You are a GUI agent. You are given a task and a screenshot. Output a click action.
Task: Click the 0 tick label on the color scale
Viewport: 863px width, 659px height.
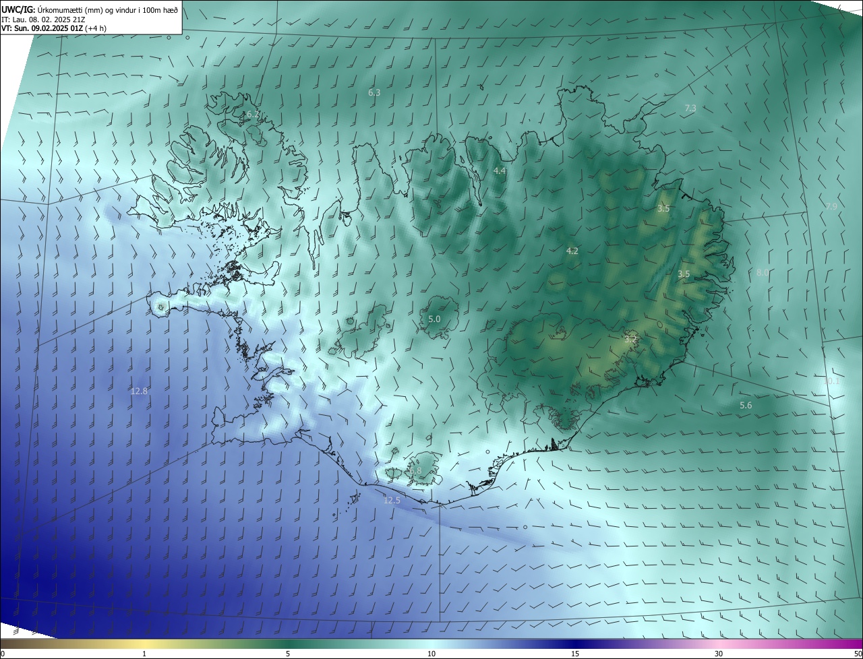(x=3, y=654)
